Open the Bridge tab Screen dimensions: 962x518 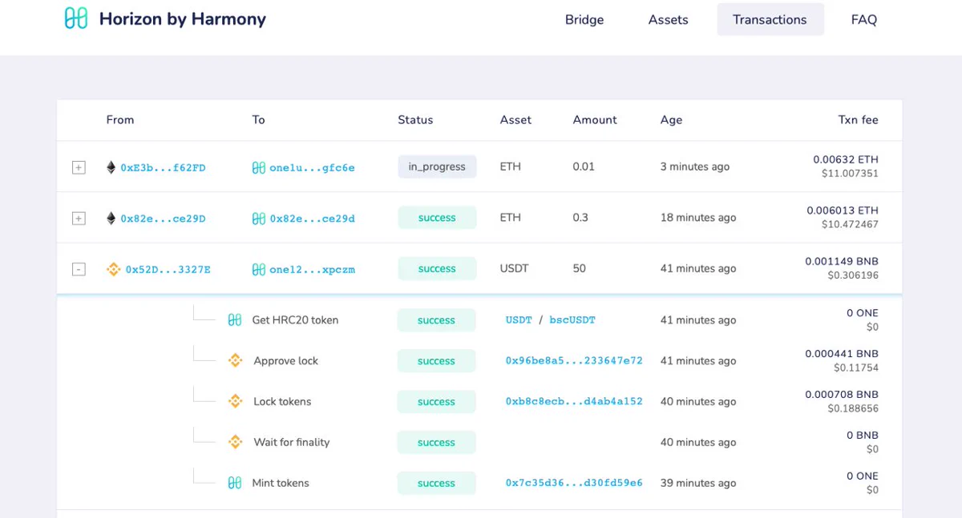pos(584,19)
